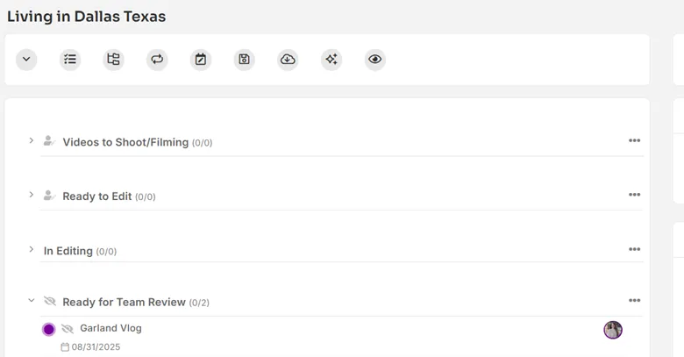Click the purple status circle on Garland Vlog

coord(49,329)
